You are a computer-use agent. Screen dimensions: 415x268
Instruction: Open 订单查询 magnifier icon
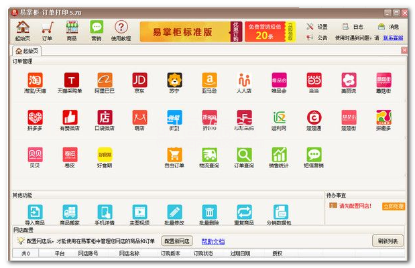coord(244,155)
